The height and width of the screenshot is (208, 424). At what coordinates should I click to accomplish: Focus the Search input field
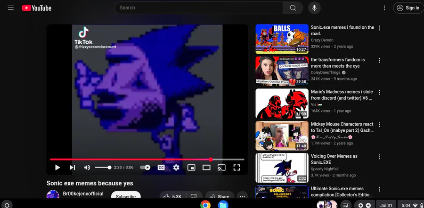[x=199, y=8]
